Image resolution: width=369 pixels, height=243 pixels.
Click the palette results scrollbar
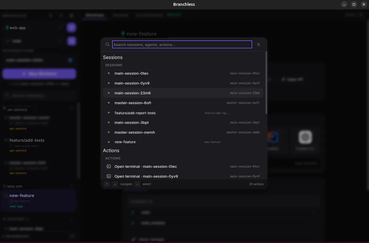(x=266, y=83)
